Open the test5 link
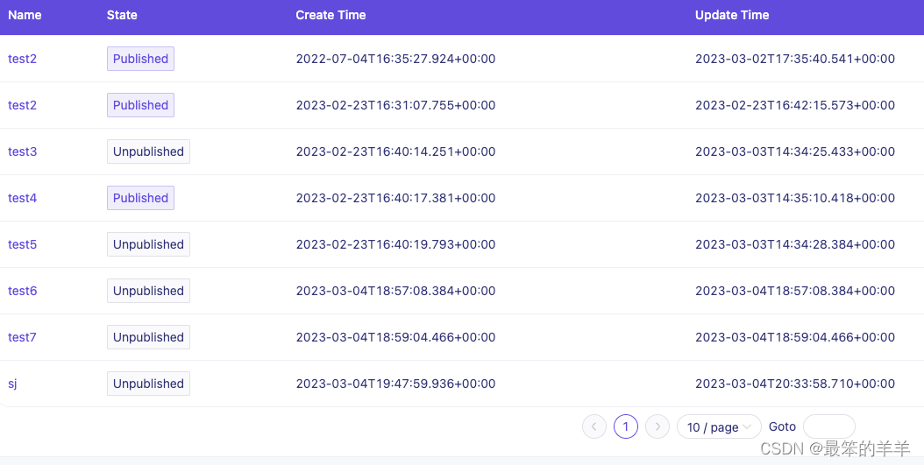Image resolution: width=924 pixels, height=465 pixels. pyautogui.click(x=23, y=244)
